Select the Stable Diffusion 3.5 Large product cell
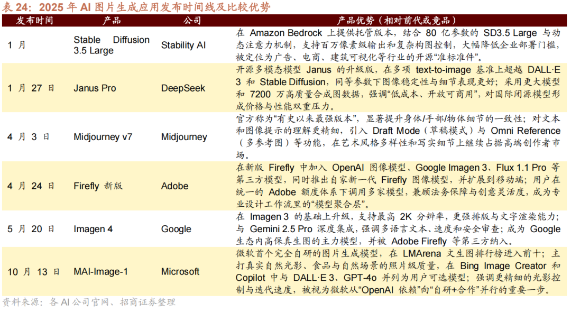Viewport: 571px width, 312px height. coord(112,45)
